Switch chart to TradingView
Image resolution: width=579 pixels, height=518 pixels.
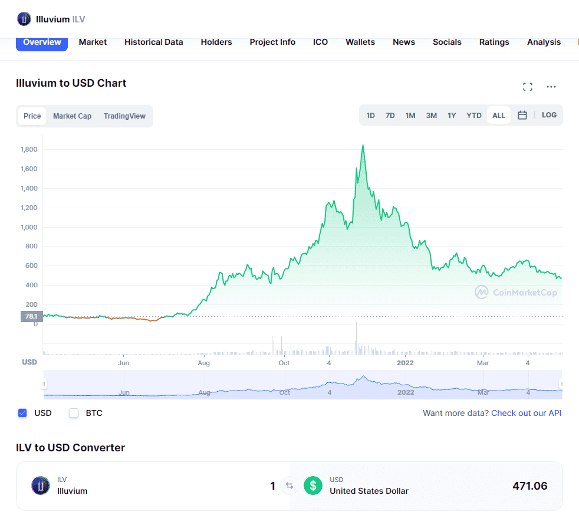click(124, 116)
